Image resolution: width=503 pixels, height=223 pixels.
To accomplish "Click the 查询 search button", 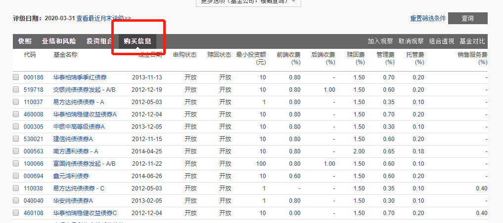I will pyautogui.click(x=467, y=18).
